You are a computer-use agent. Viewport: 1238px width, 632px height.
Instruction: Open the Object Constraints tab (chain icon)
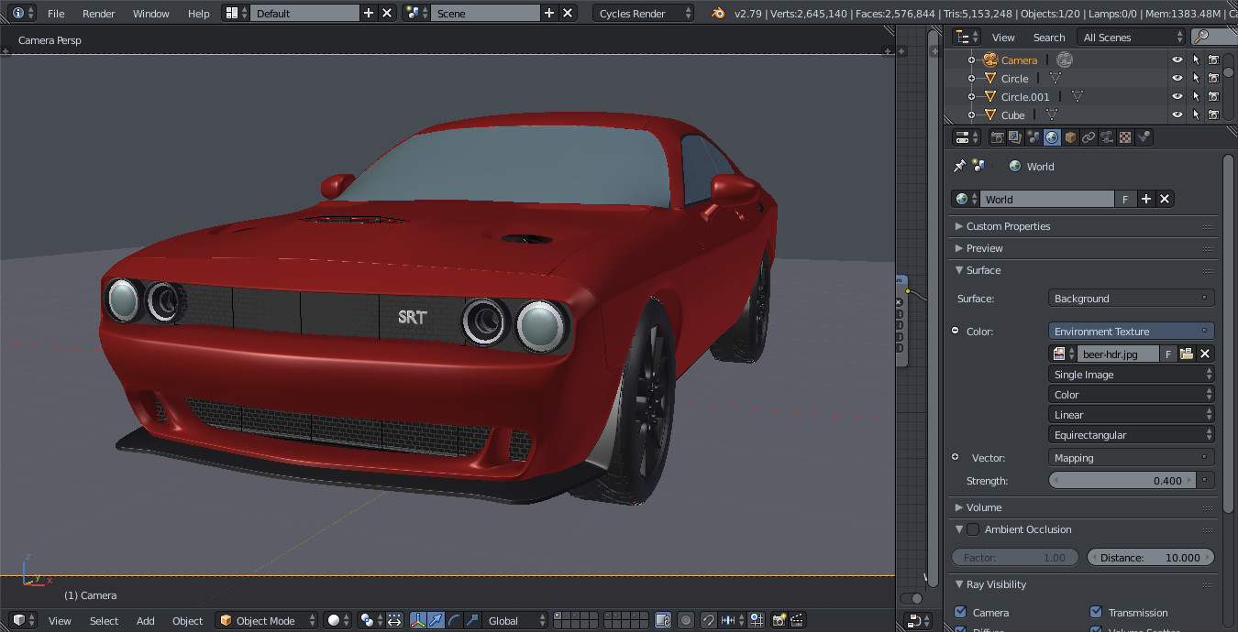[1089, 137]
